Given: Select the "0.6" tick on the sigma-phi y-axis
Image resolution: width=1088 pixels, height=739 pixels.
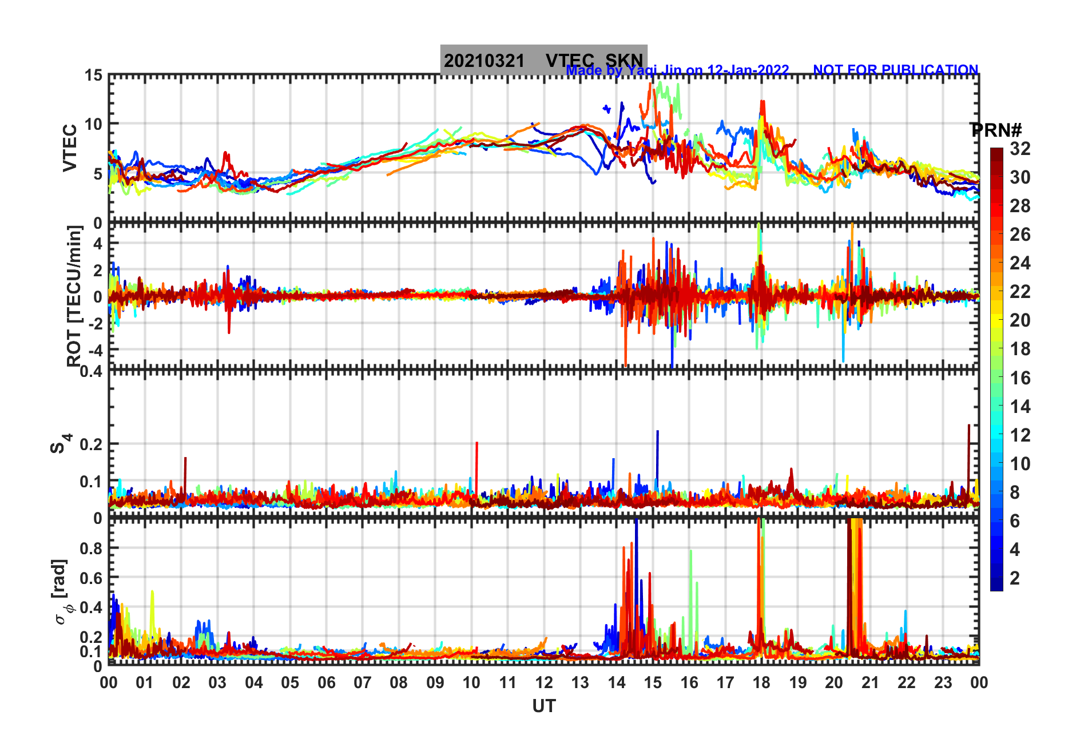Looking at the screenshot, I should click(90, 578).
